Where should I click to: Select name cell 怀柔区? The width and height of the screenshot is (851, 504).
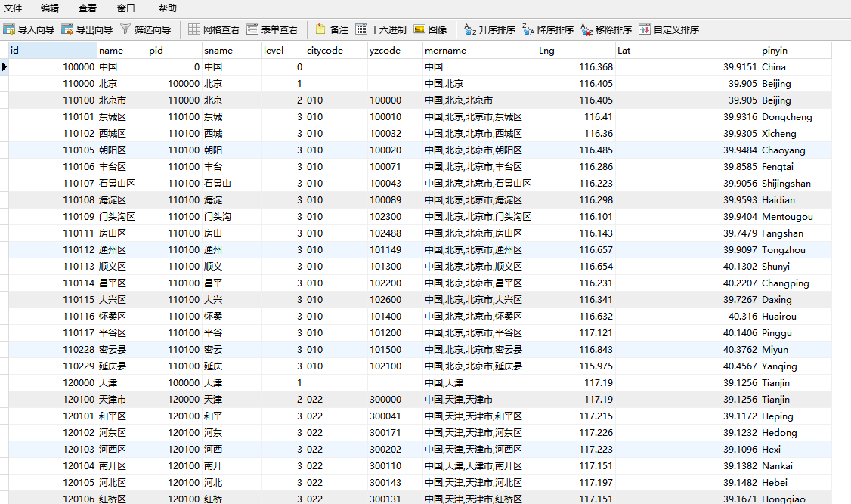tap(122, 317)
